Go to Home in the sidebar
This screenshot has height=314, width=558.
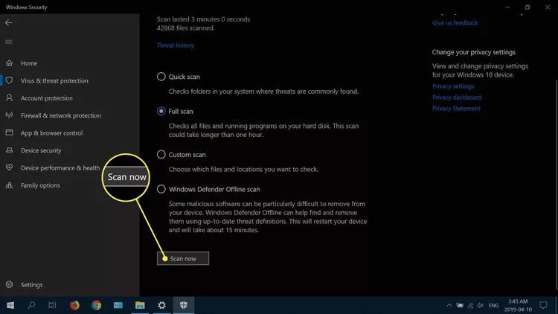pos(29,63)
